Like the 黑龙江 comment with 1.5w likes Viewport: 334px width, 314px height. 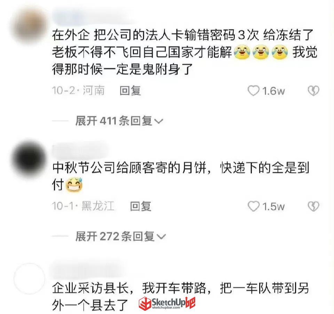[254, 206]
